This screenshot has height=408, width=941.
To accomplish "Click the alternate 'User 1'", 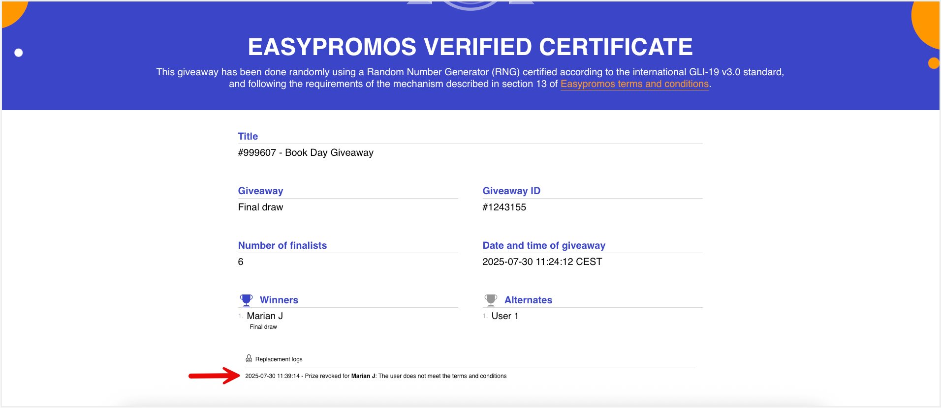I will pyautogui.click(x=505, y=316).
